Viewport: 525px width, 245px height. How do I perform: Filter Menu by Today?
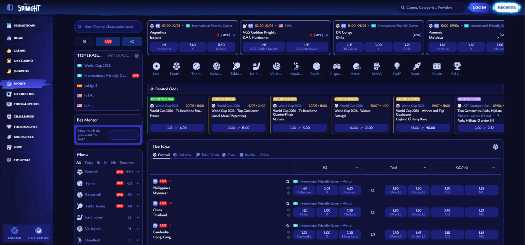pos(89,163)
